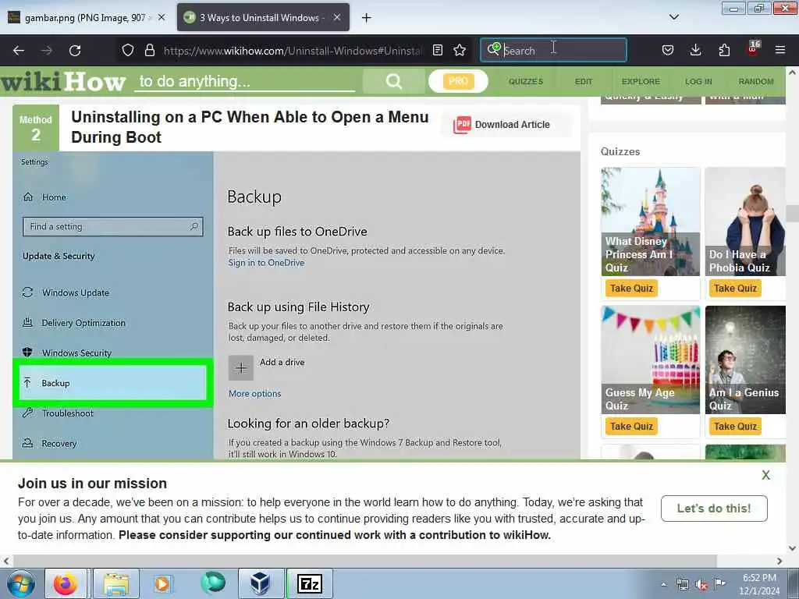The height and width of the screenshot is (599, 799).
Task: Take Quiz under Am I a Genius Quiz
Action: (x=735, y=427)
